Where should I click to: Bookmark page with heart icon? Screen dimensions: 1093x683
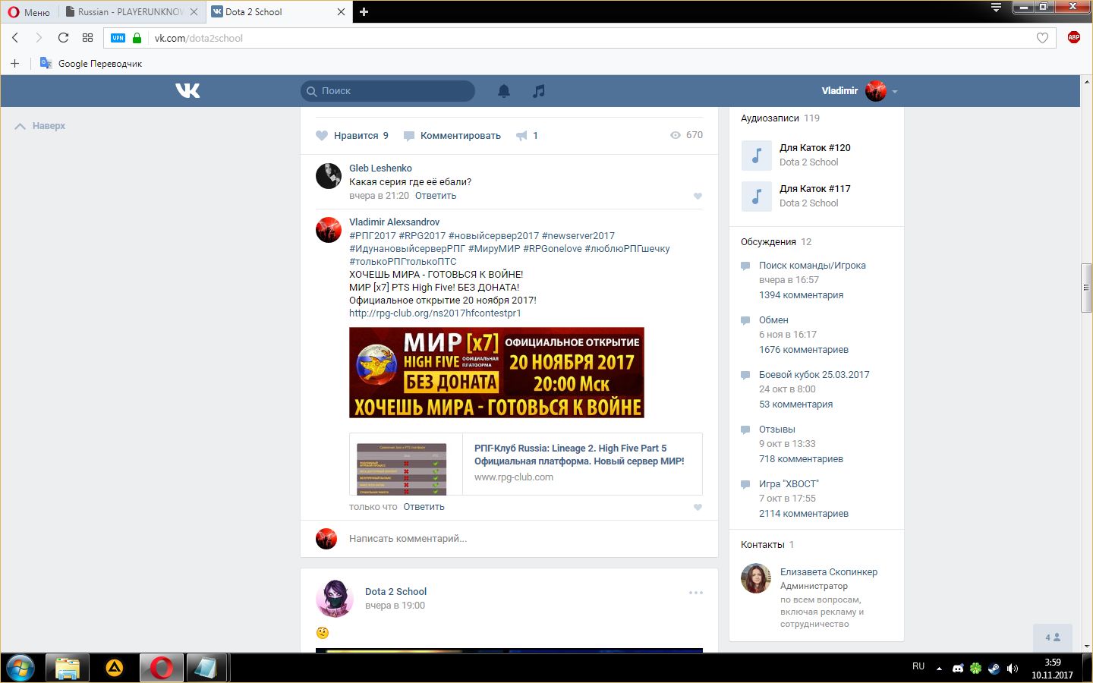[x=1042, y=38]
